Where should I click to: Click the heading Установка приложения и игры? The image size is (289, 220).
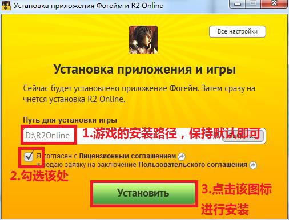[144, 69]
